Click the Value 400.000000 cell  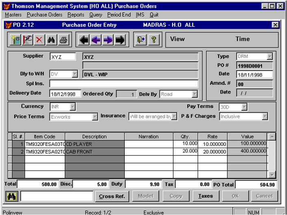point(247,151)
